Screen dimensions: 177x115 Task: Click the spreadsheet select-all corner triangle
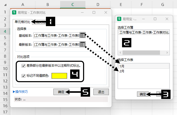click(5, 5)
